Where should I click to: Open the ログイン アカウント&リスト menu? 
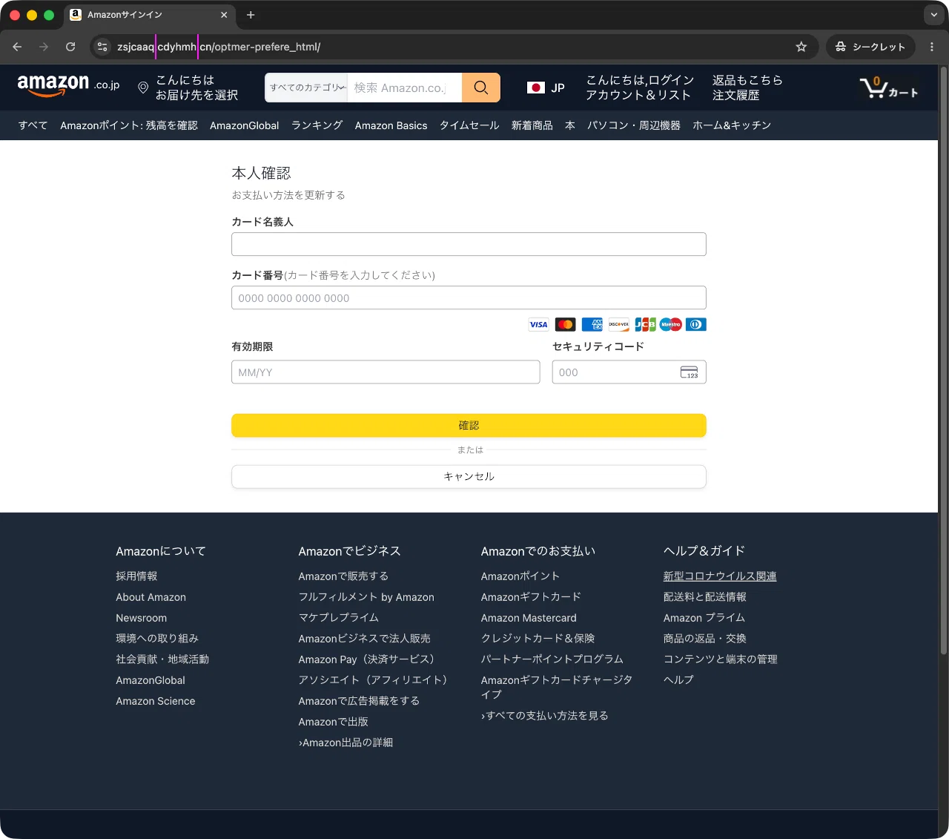(x=640, y=88)
